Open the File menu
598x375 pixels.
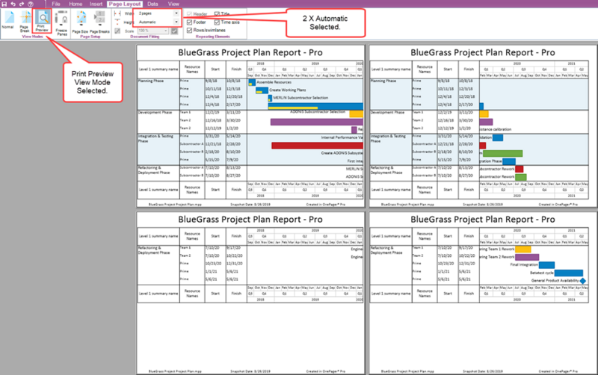(56, 4)
